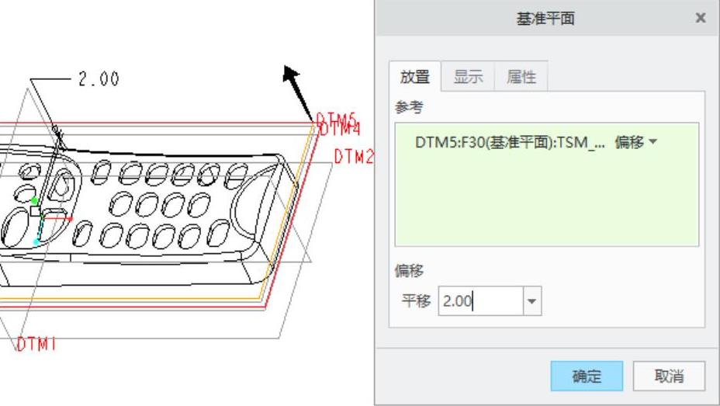Cancel with the 取消 button
Image resolution: width=720 pixels, height=406 pixels.
669,377
